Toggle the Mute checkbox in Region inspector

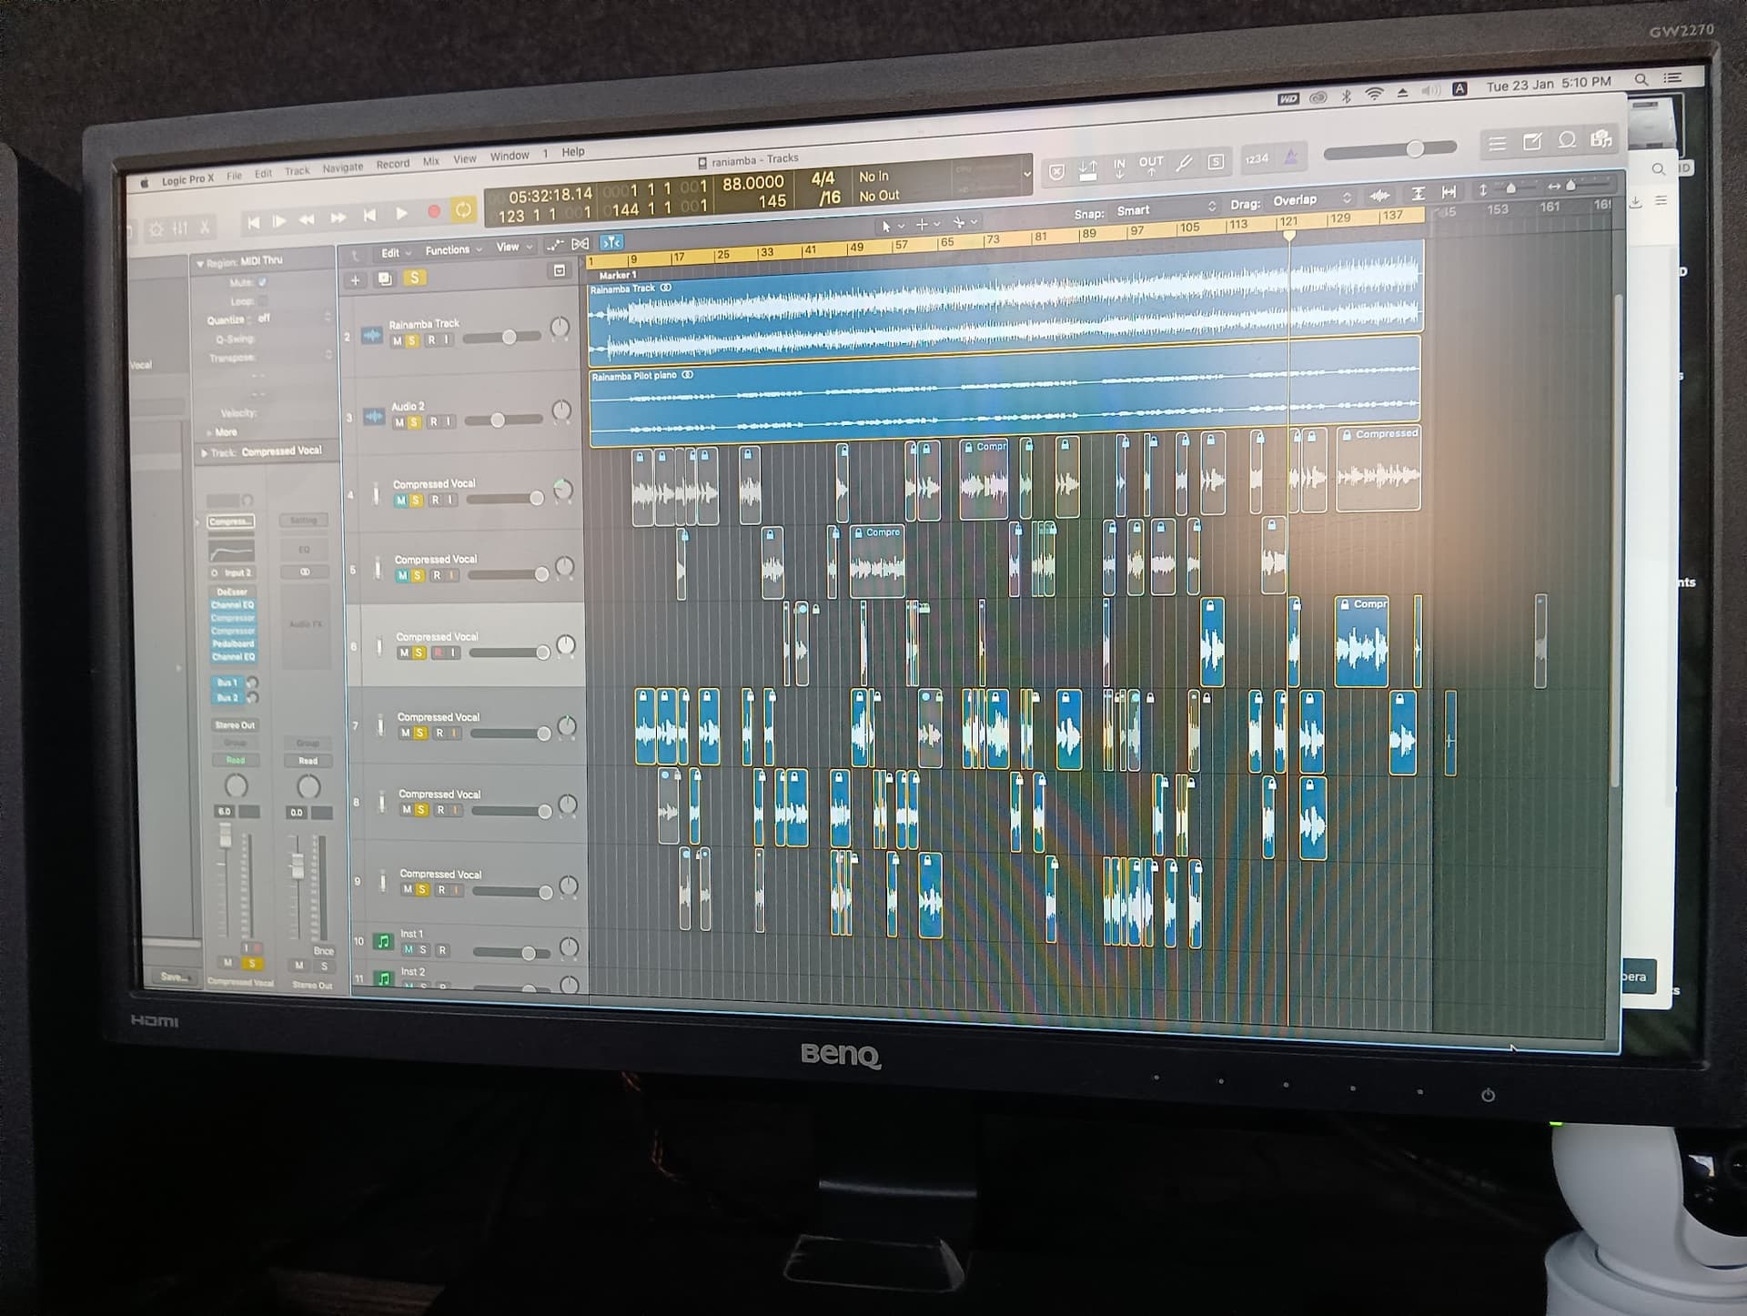[x=262, y=283]
